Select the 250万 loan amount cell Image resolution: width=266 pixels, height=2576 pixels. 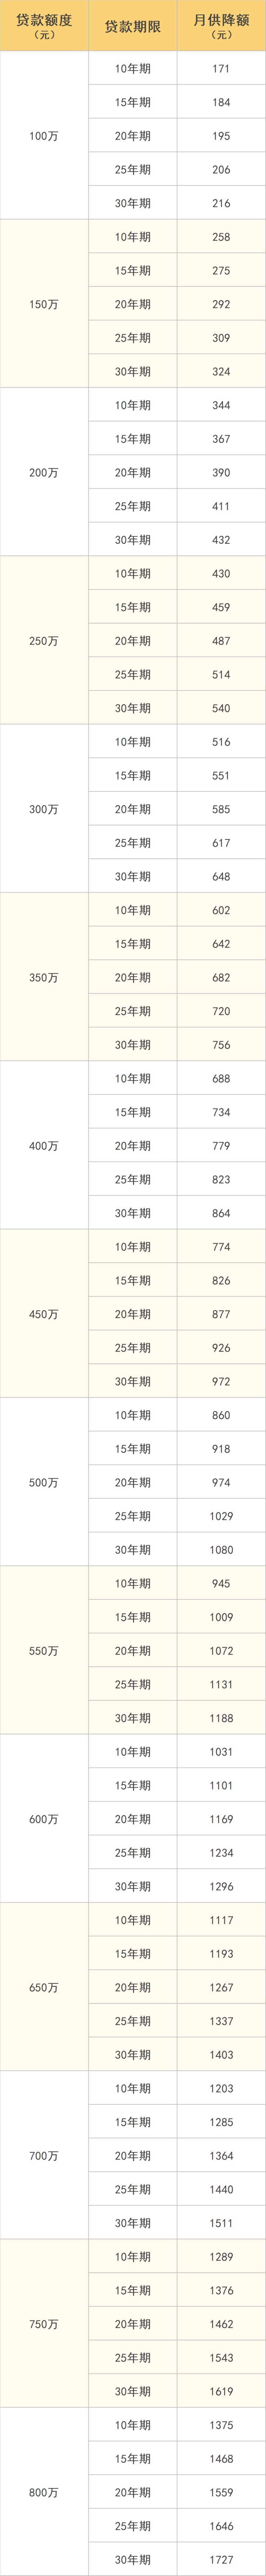(44, 641)
